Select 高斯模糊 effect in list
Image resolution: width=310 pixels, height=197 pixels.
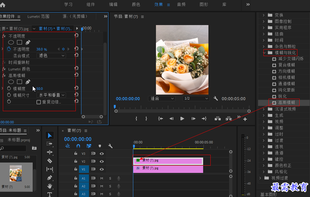pyautogui.click(x=286, y=102)
